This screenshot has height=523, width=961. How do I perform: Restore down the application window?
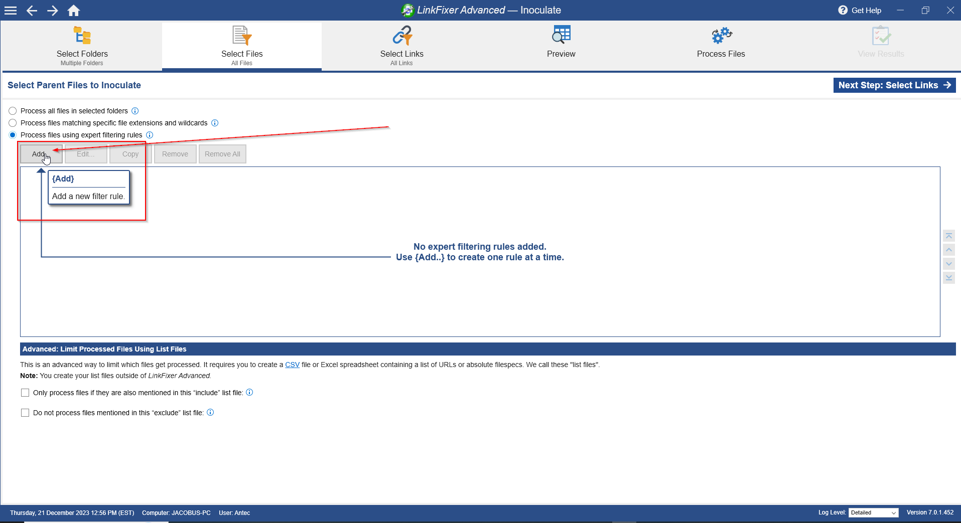(x=925, y=10)
